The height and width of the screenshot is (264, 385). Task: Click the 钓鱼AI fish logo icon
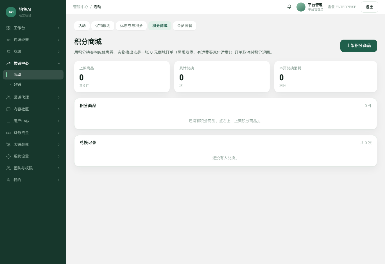(x=11, y=12)
